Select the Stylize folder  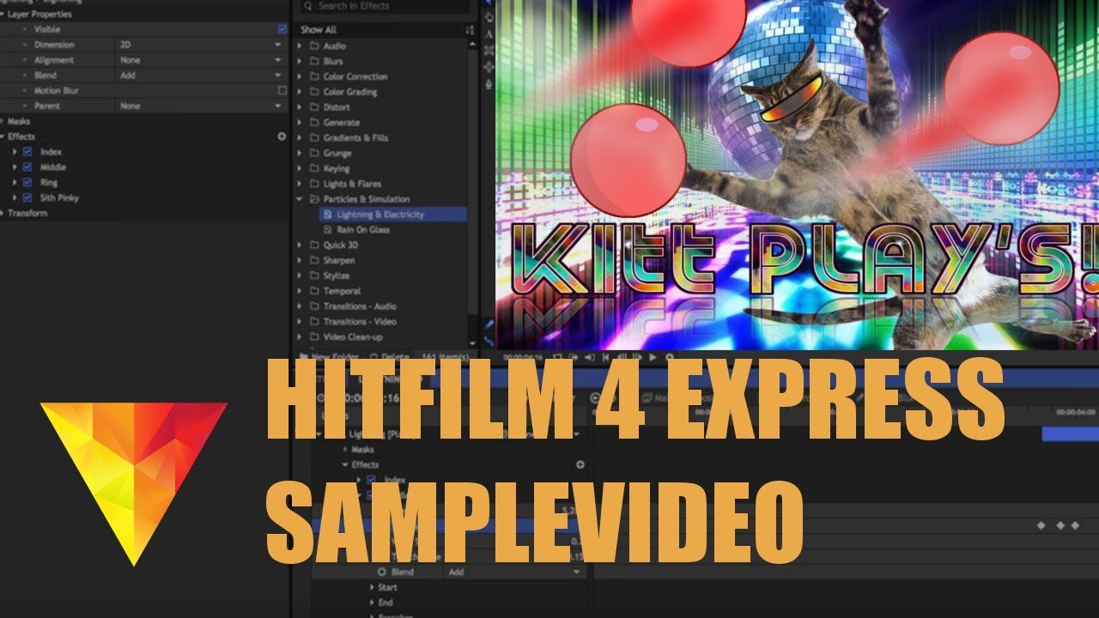click(x=336, y=276)
